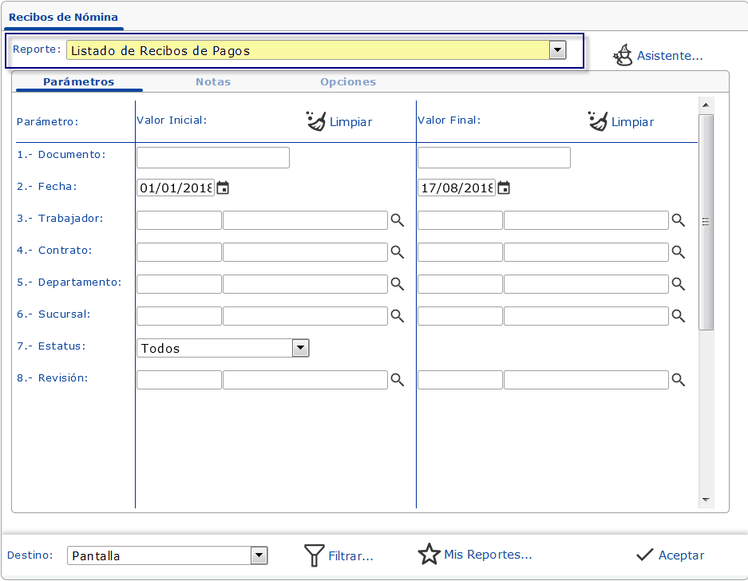748x581 pixels.
Task: Click the Valor Inicial Limpiar broom icon
Action: point(316,121)
